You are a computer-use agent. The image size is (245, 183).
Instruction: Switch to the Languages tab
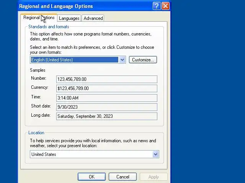(x=69, y=18)
